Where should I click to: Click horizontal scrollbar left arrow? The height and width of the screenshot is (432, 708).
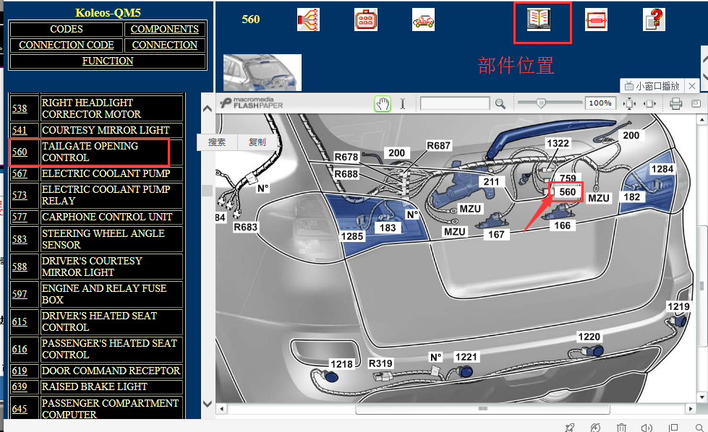pyautogui.click(x=221, y=409)
